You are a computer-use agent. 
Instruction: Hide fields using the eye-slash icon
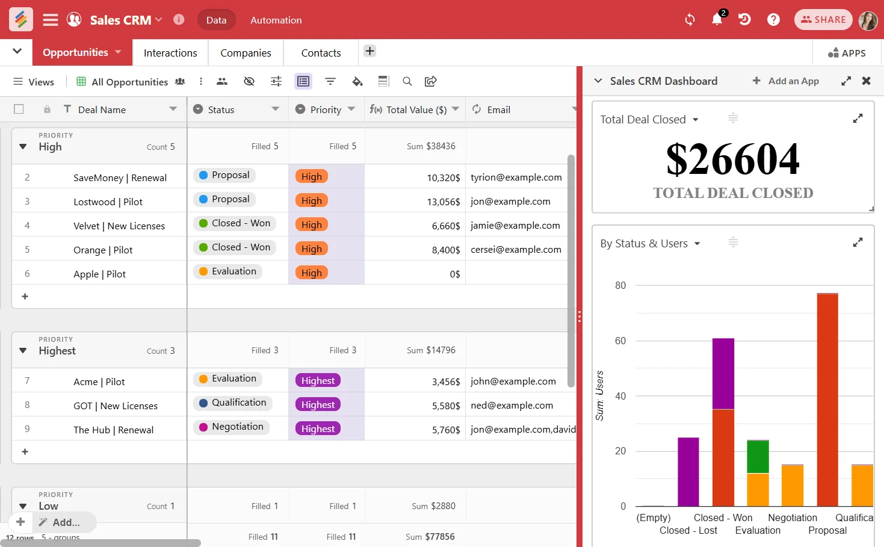[x=249, y=81]
